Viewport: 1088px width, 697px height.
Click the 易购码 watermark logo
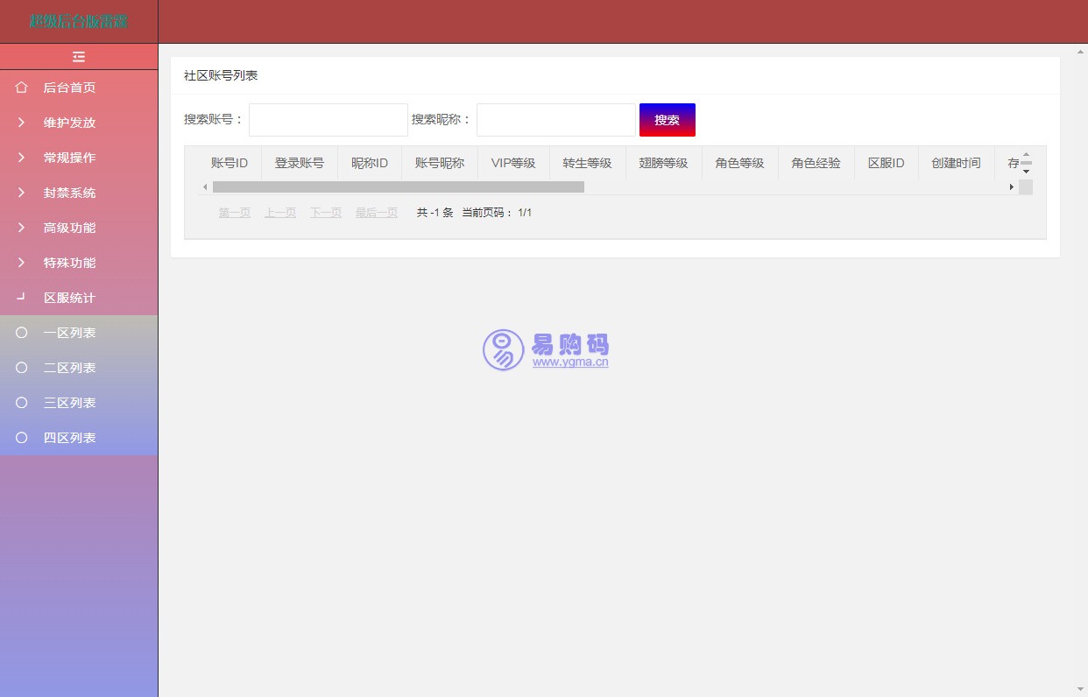click(546, 350)
